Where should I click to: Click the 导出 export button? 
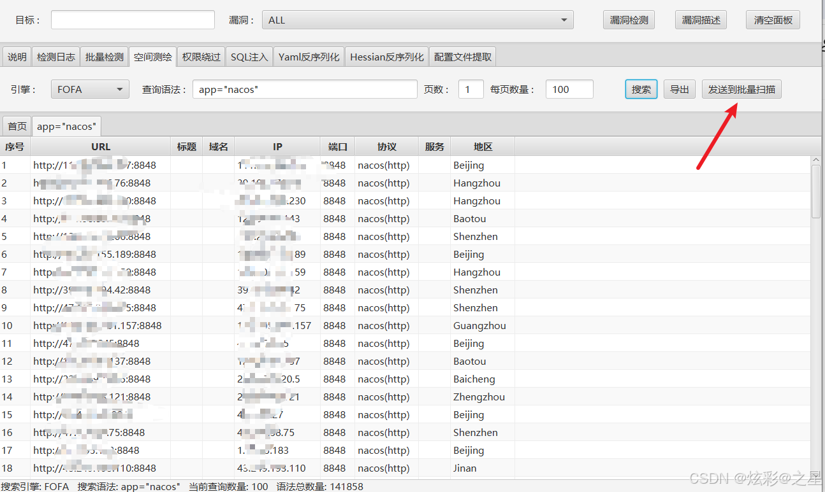tap(680, 89)
